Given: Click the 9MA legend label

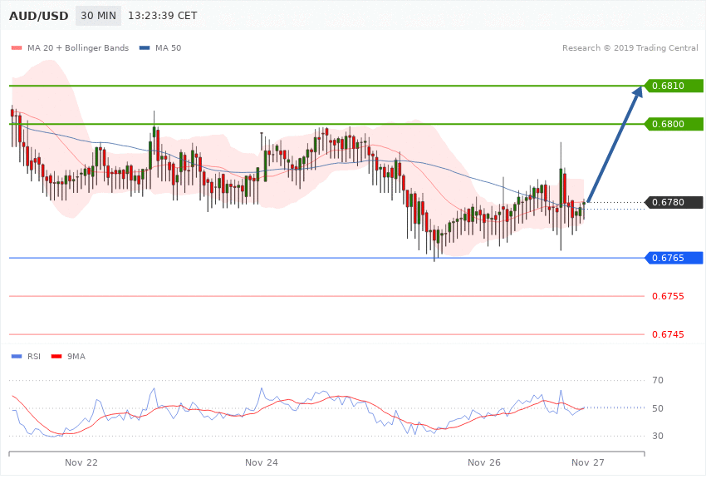Looking at the screenshot, I should (76, 357).
